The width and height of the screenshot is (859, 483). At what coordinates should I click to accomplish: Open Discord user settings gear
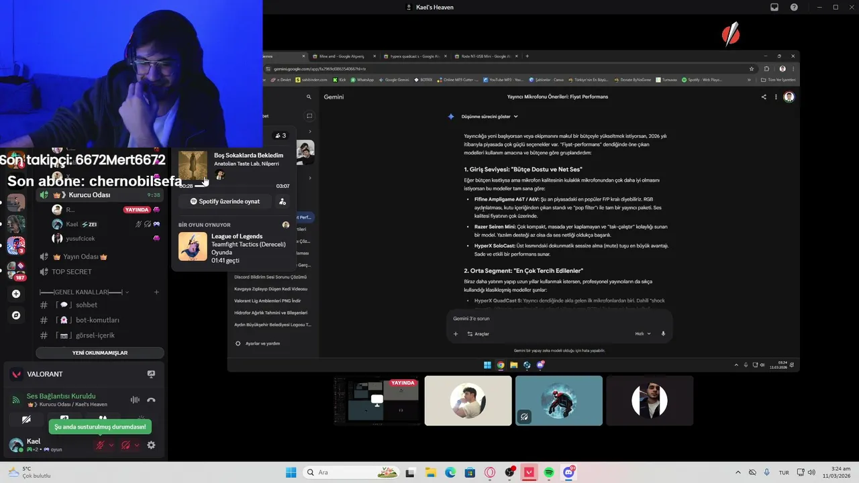pos(151,445)
